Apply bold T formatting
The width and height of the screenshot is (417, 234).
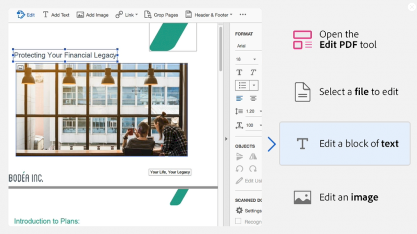[x=239, y=72]
